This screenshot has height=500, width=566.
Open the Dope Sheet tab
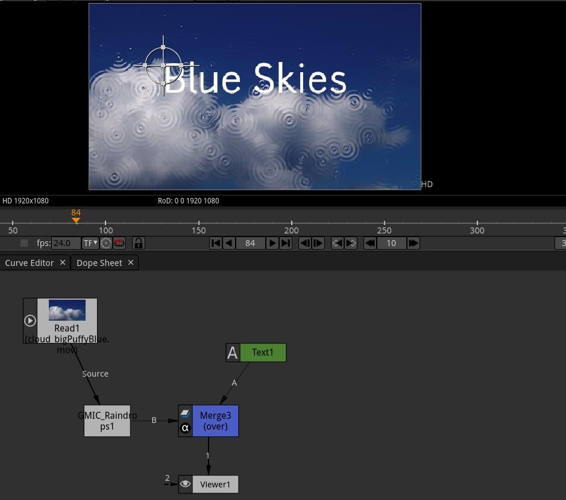99,263
